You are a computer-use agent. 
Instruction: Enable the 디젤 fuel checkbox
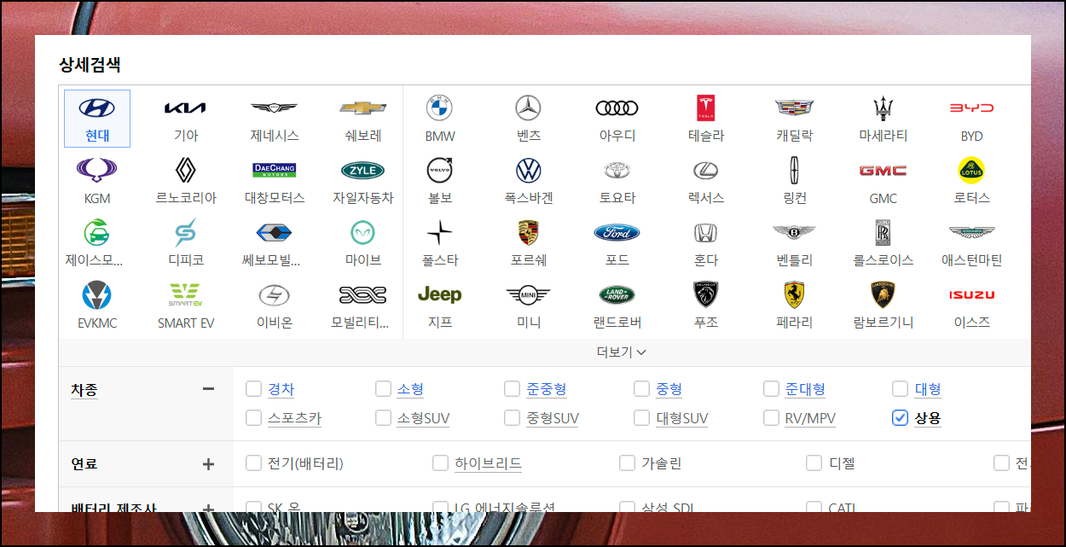(x=814, y=463)
